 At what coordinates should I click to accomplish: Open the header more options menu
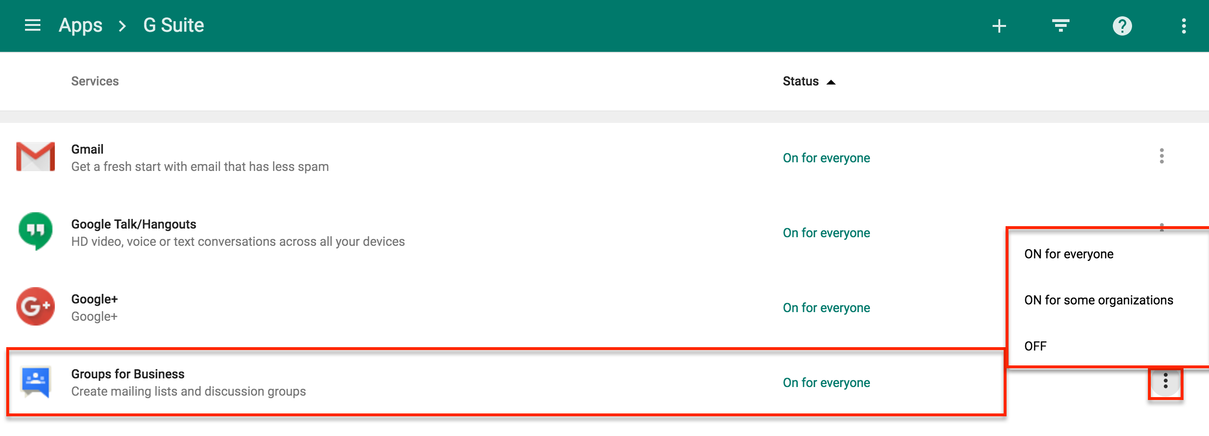[x=1184, y=26]
